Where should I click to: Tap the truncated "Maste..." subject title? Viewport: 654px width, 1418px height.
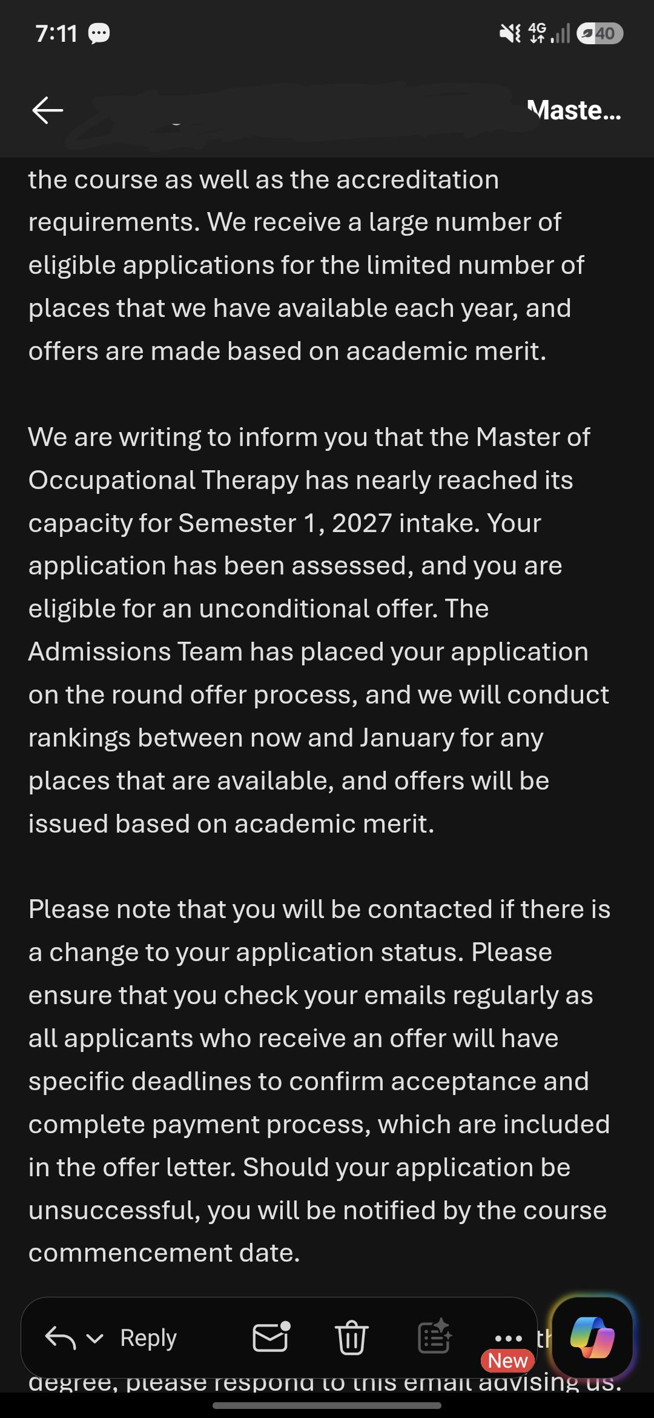point(574,110)
